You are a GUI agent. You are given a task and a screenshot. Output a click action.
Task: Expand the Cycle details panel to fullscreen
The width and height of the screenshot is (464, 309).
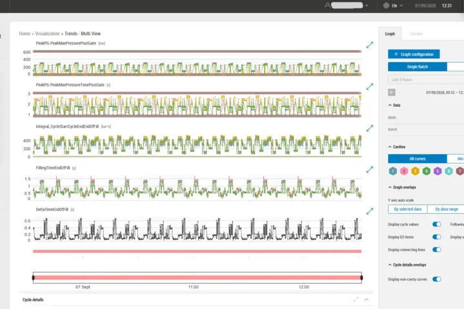356,299
